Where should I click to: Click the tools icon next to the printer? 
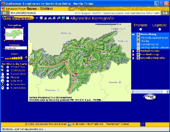[59, 18]
